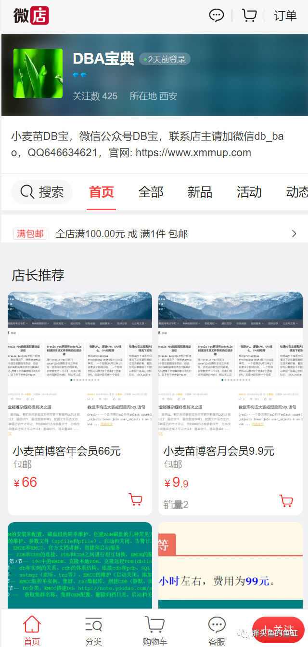
Task: Open the chat message bubble icon
Action: pos(217,15)
